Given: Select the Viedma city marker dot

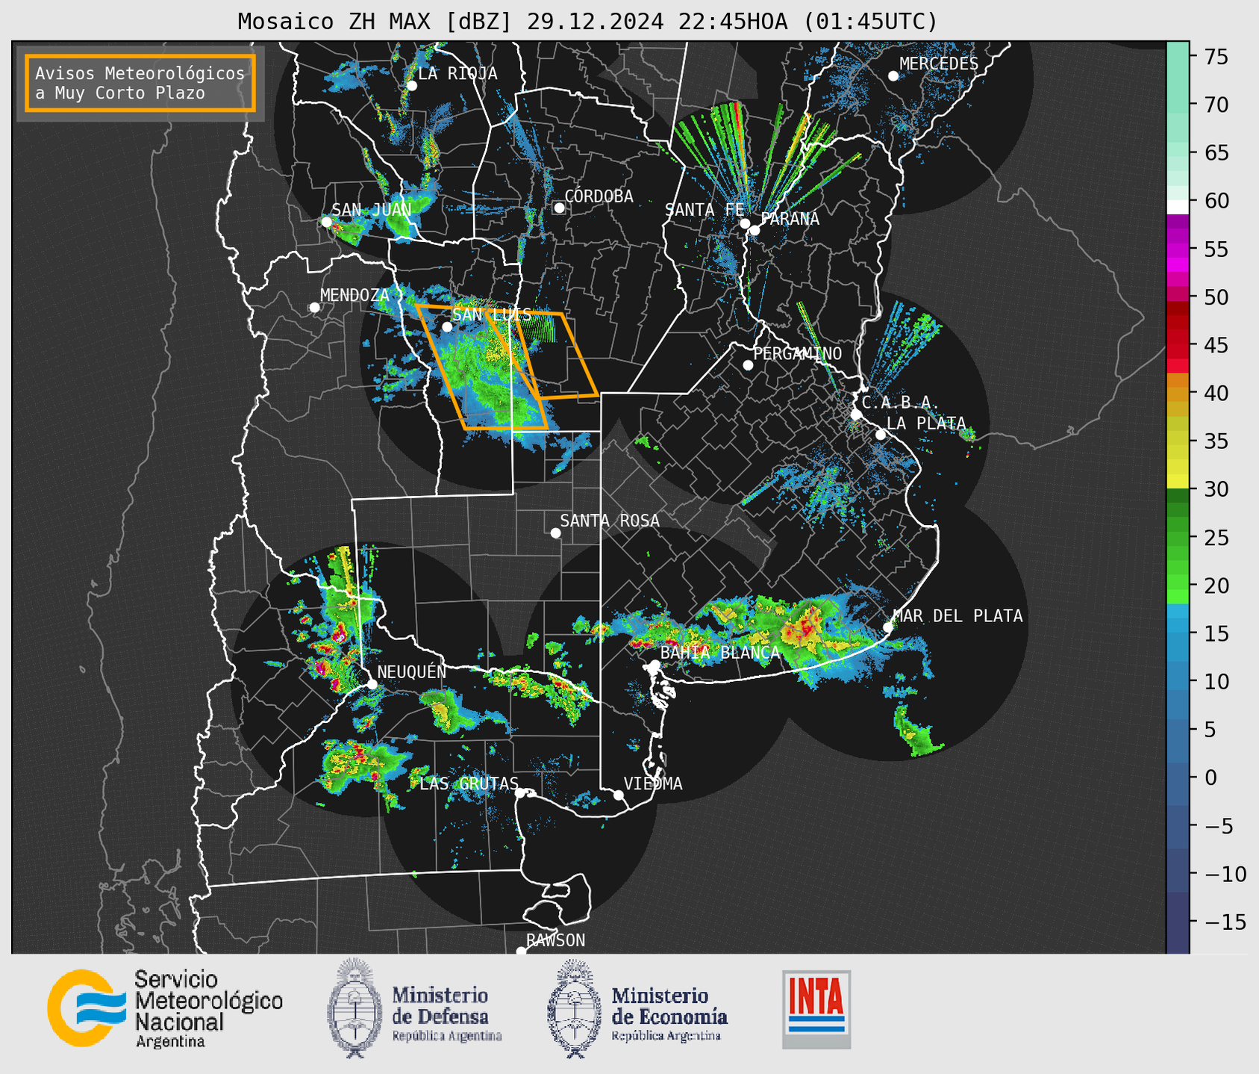Looking at the screenshot, I should click(619, 795).
